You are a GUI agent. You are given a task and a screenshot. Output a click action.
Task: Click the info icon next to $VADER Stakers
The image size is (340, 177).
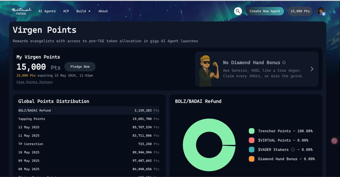click(x=293, y=150)
